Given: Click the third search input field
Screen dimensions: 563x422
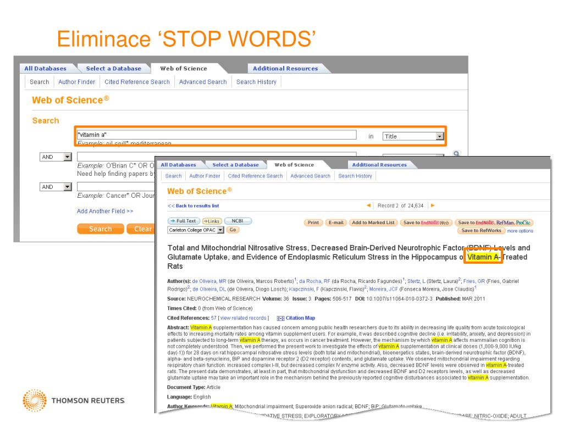Looking at the screenshot, I should click(x=115, y=187).
